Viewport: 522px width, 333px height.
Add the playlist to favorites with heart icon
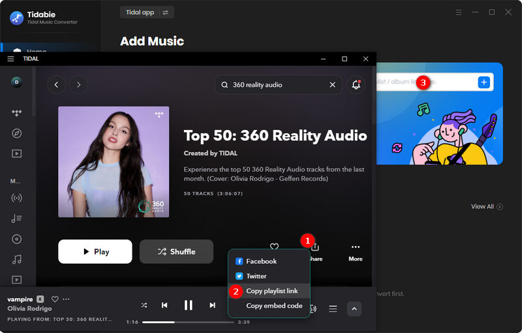click(274, 246)
